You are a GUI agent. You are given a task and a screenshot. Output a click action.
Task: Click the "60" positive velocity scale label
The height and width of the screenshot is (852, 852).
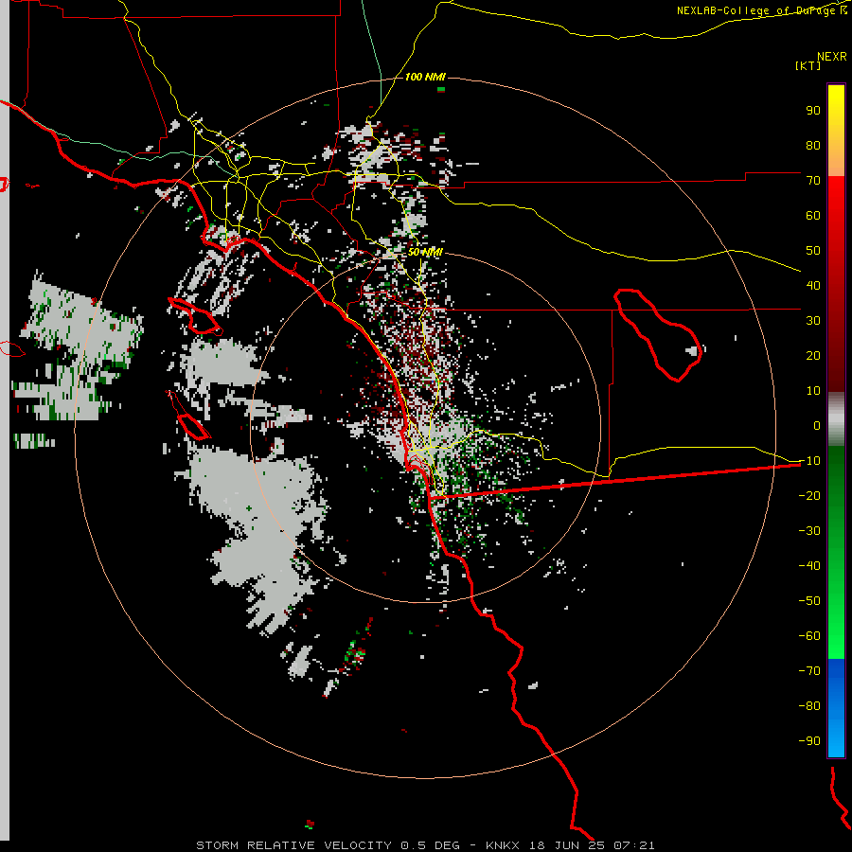click(813, 215)
